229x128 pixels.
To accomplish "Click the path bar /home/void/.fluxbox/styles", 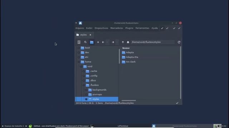I will pos(153,42).
